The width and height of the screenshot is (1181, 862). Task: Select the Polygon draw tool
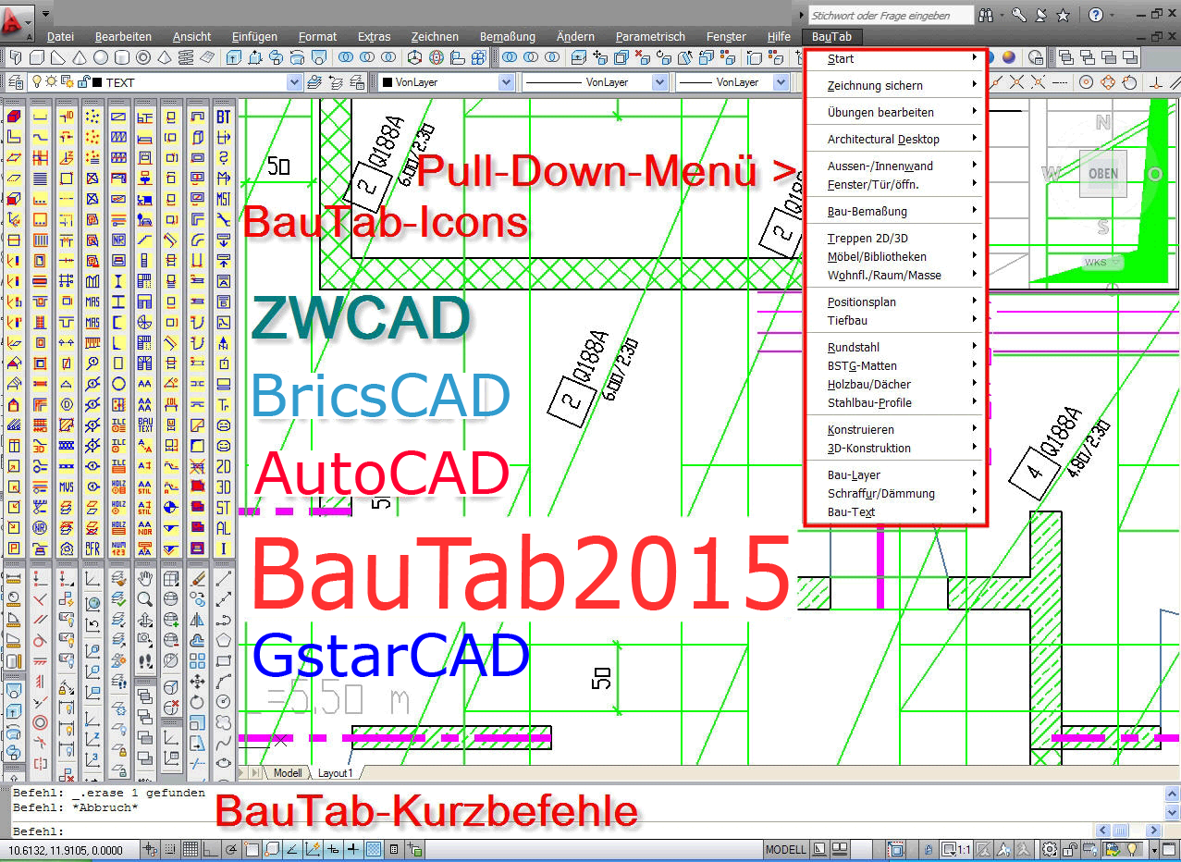point(224,639)
